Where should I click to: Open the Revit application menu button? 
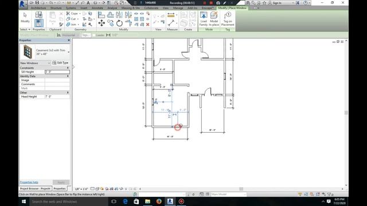22,4
